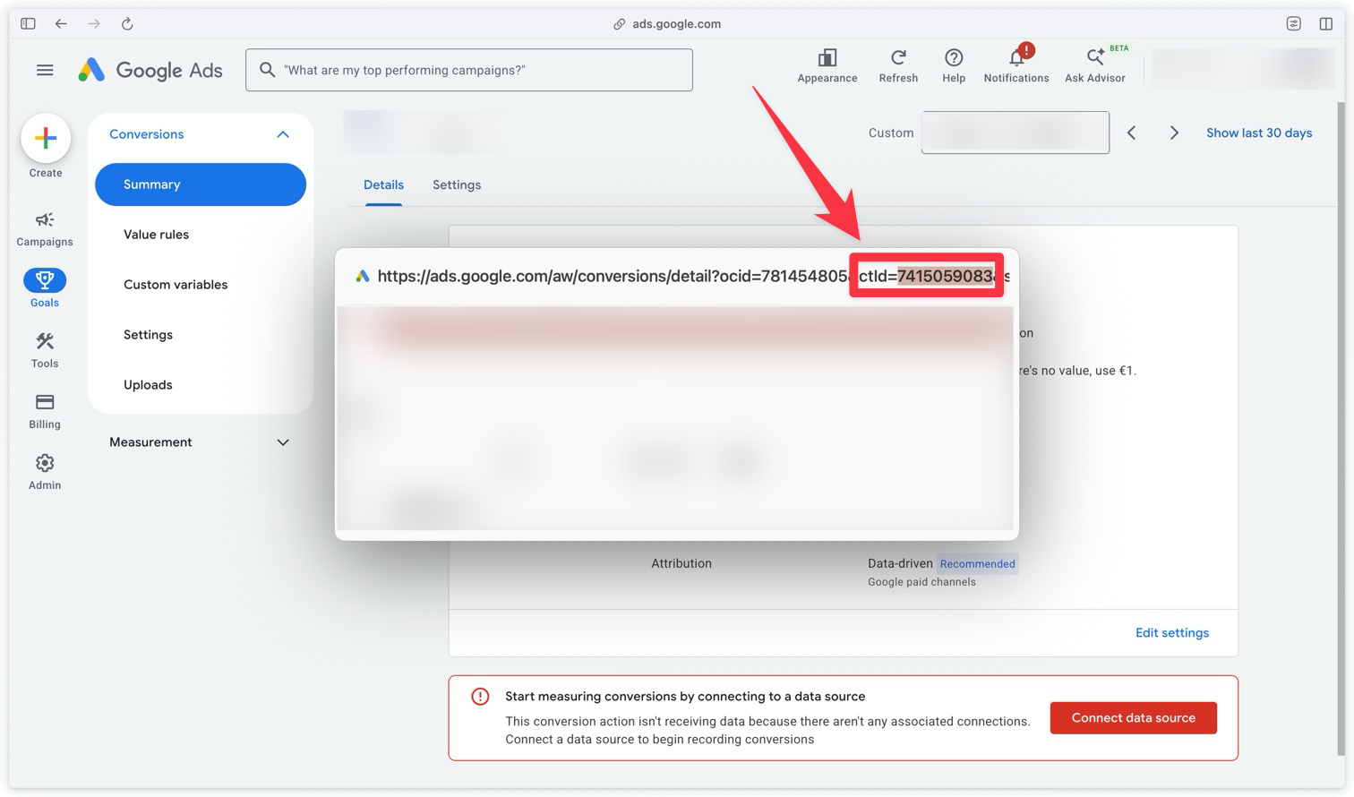Click Show last 30 days link
Image resolution: width=1354 pixels, height=797 pixels.
(x=1259, y=133)
